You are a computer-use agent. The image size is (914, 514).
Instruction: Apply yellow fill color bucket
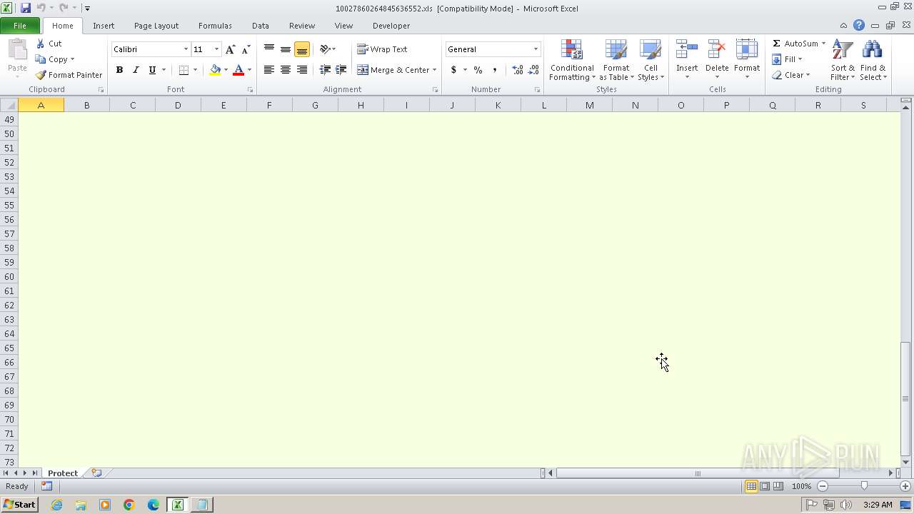pyautogui.click(x=215, y=70)
